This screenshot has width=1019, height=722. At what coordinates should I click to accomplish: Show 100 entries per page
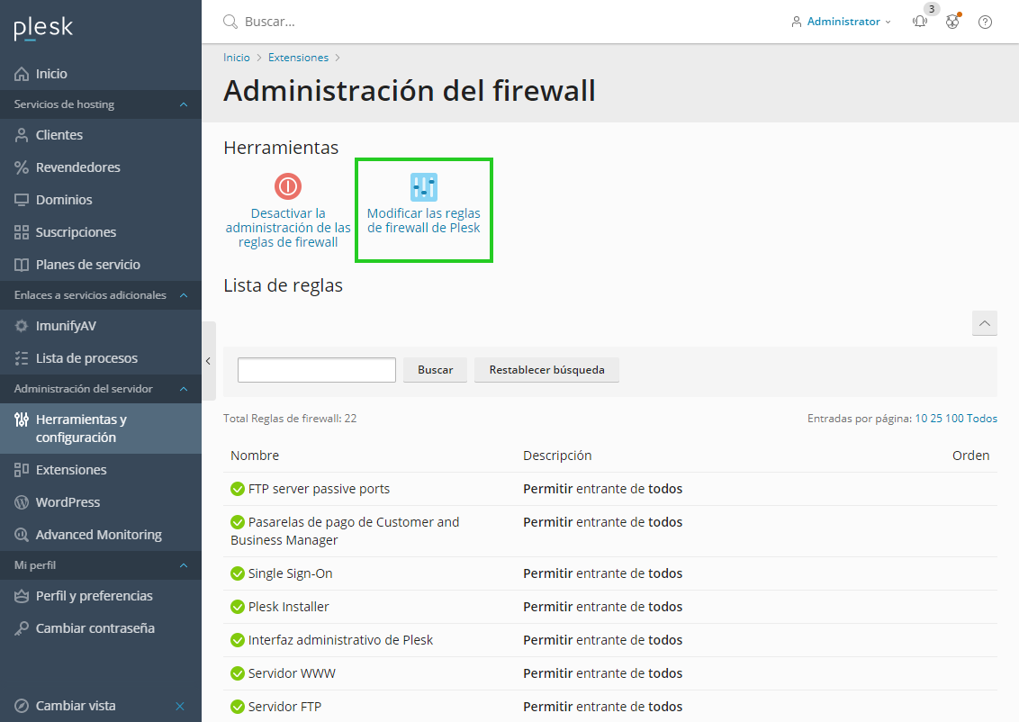954,420
